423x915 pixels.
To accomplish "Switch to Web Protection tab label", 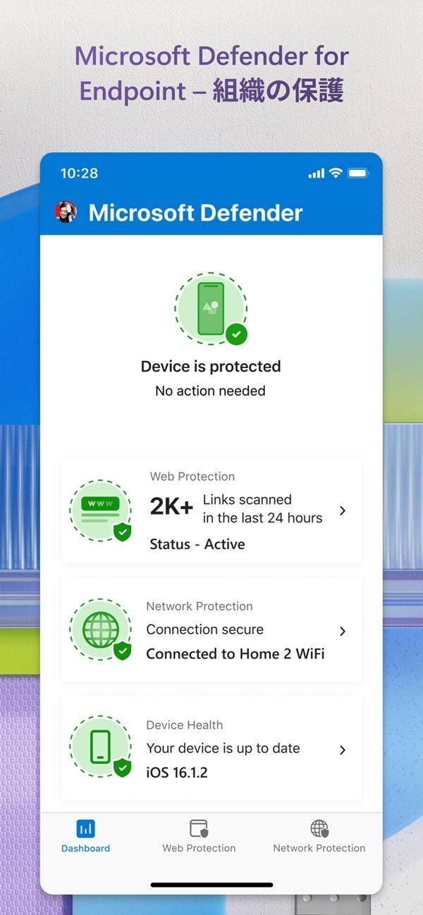I will tap(199, 848).
